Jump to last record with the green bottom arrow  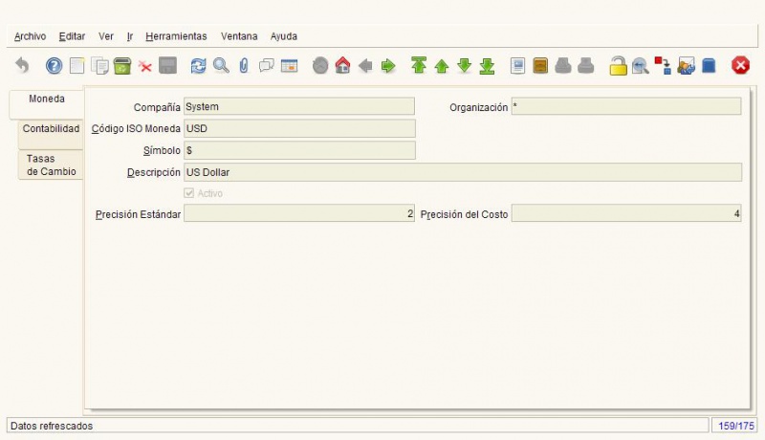pos(487,66)
